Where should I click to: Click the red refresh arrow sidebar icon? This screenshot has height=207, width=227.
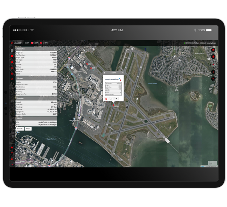12,79
